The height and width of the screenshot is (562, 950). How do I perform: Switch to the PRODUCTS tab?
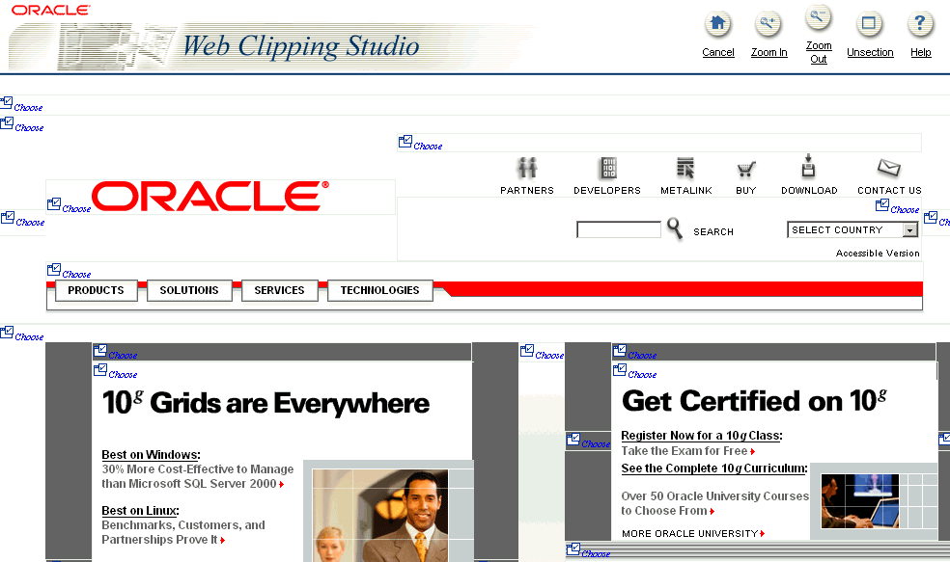pos(96,290)
